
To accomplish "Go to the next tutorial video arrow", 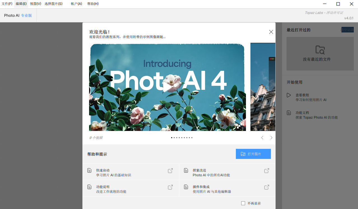I will click(271, 138).
